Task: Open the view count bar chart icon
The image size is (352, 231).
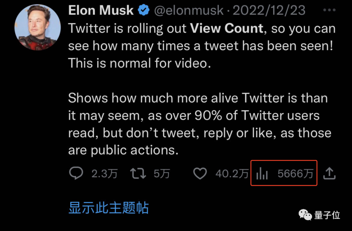Action: 262,174
